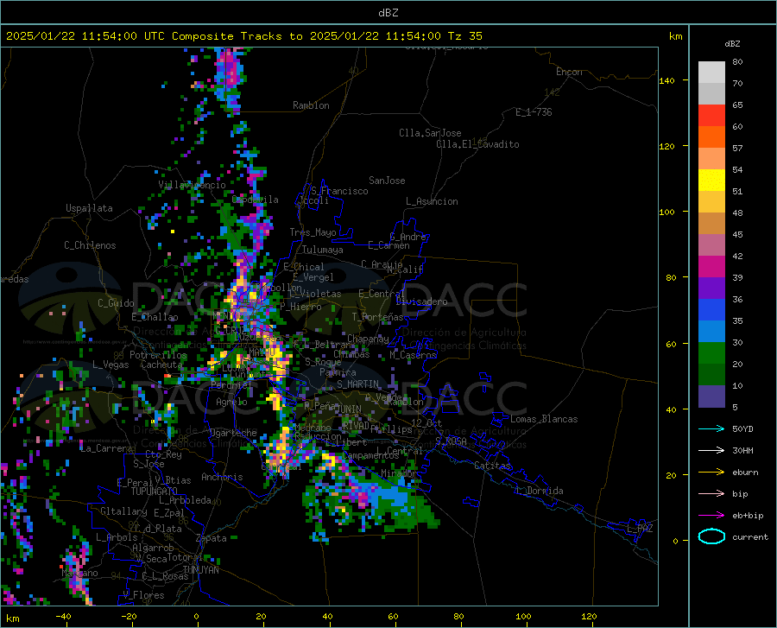Select the Anchoris label
777x628 pixels.
[x=222, y=478]
